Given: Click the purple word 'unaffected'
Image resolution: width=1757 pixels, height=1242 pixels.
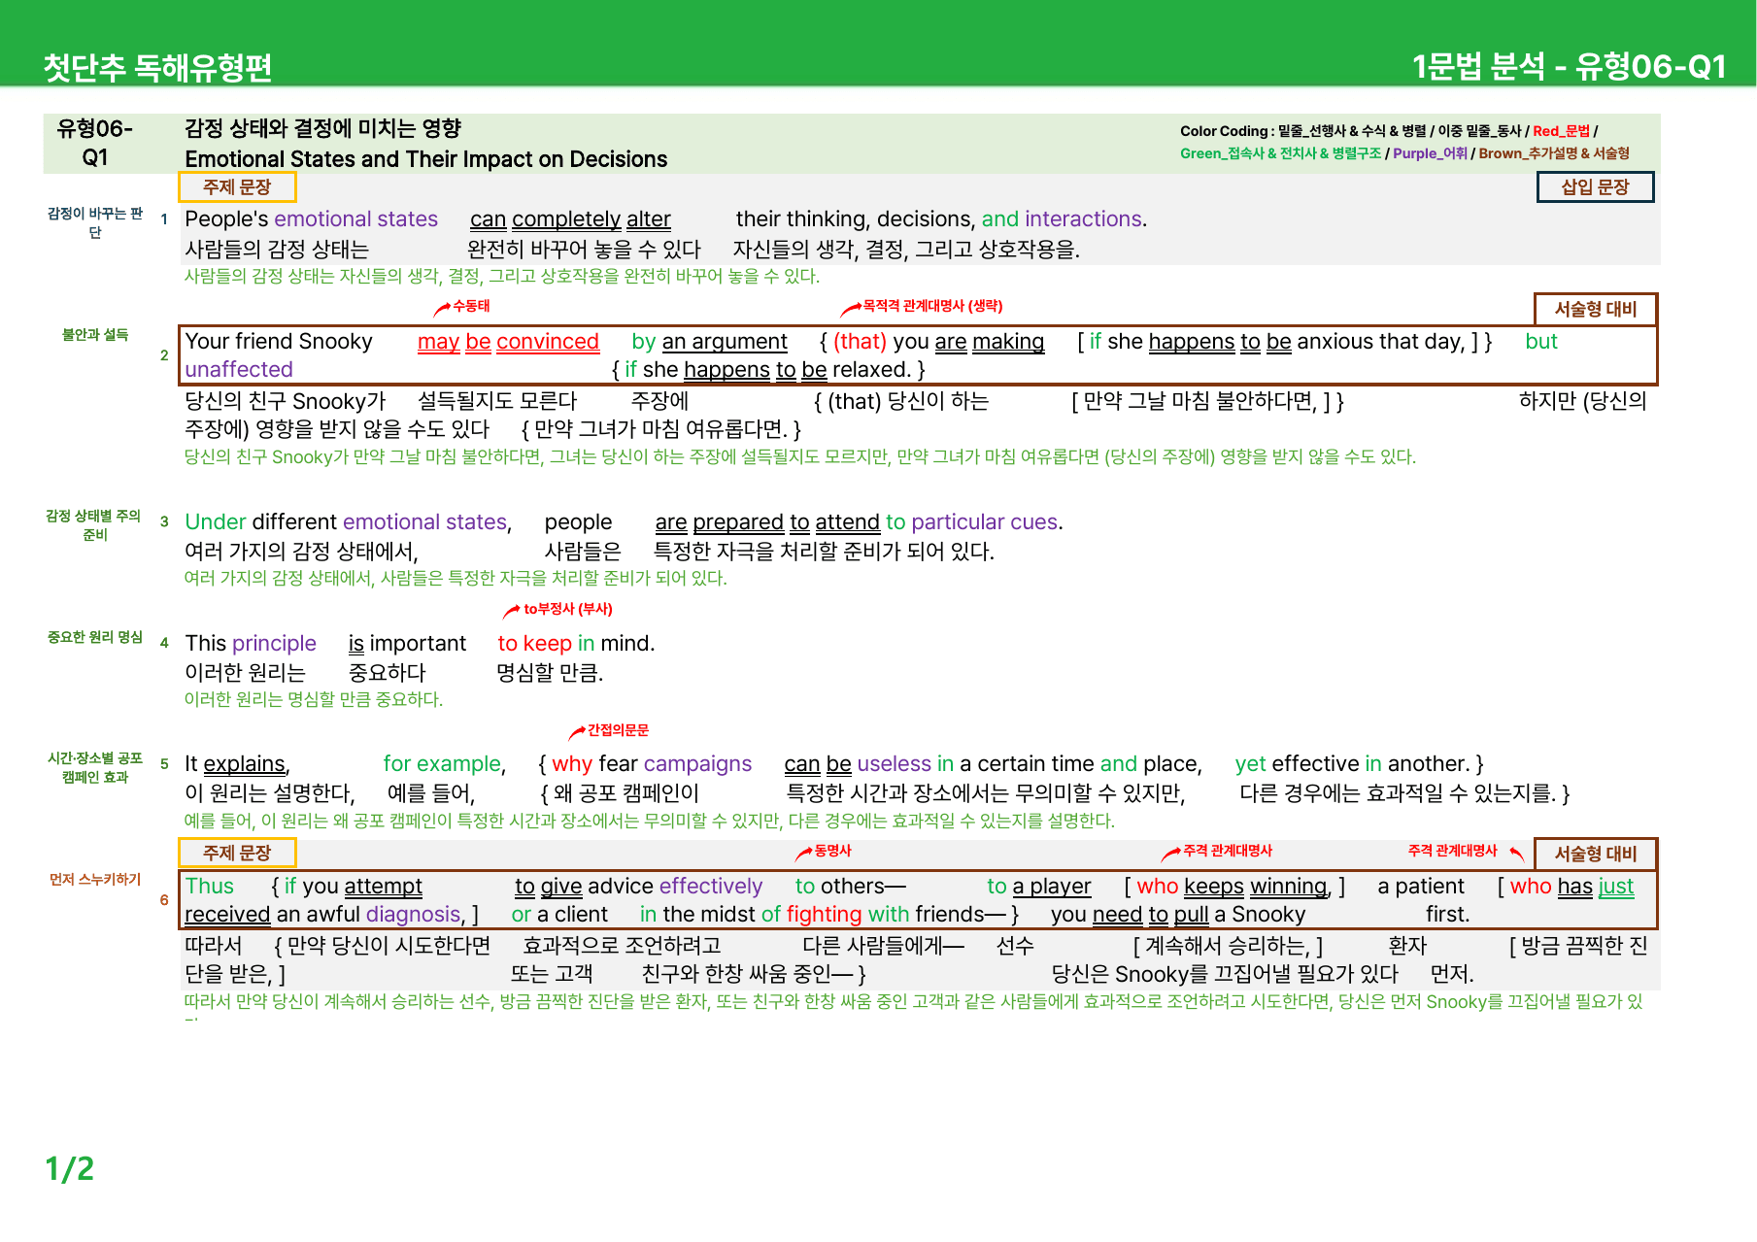Looking at the screenshot, I should tap(239, 370).
